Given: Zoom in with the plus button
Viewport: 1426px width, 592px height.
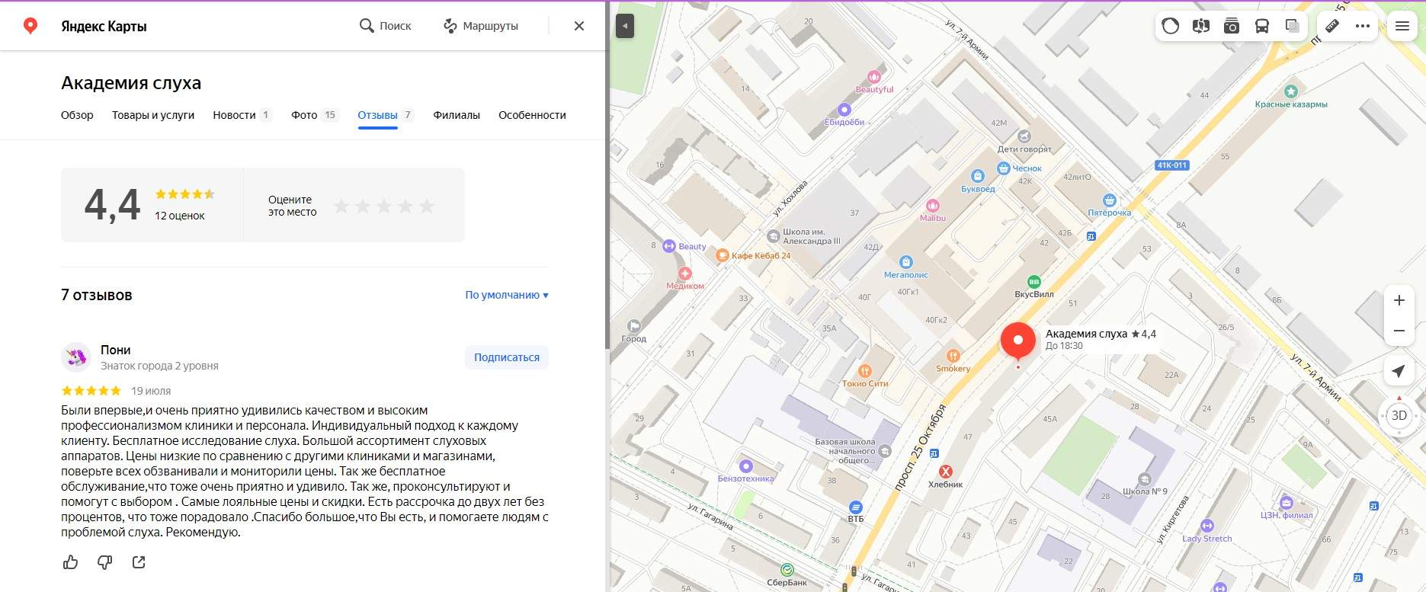Looking at the screenshot, I should [x=1399, y=300].
